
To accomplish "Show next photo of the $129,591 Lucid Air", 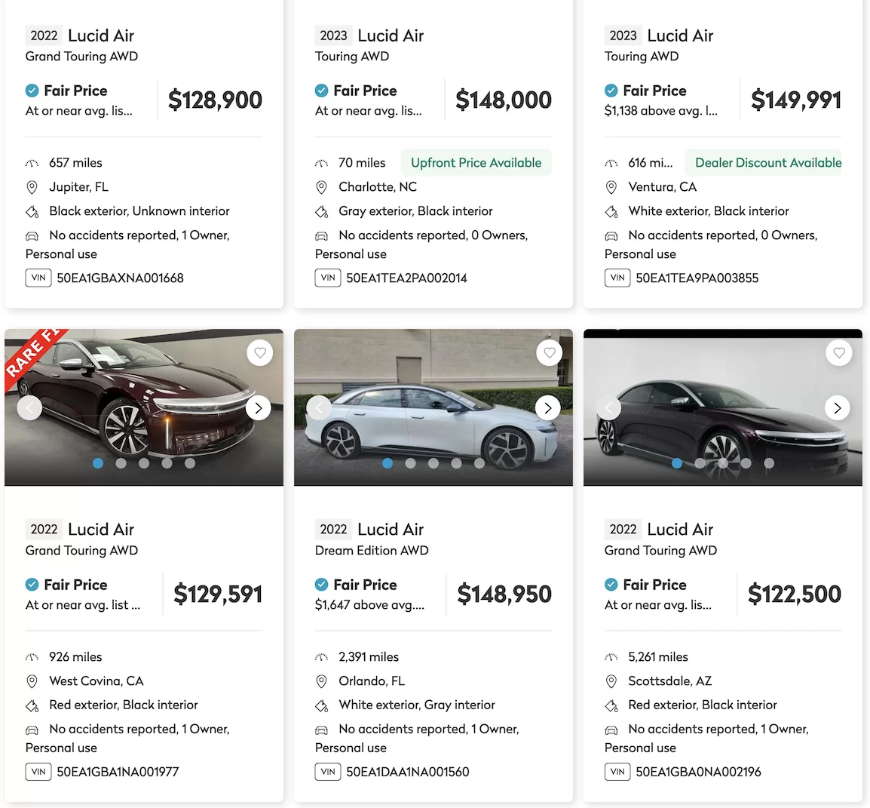I will [259, 408].
